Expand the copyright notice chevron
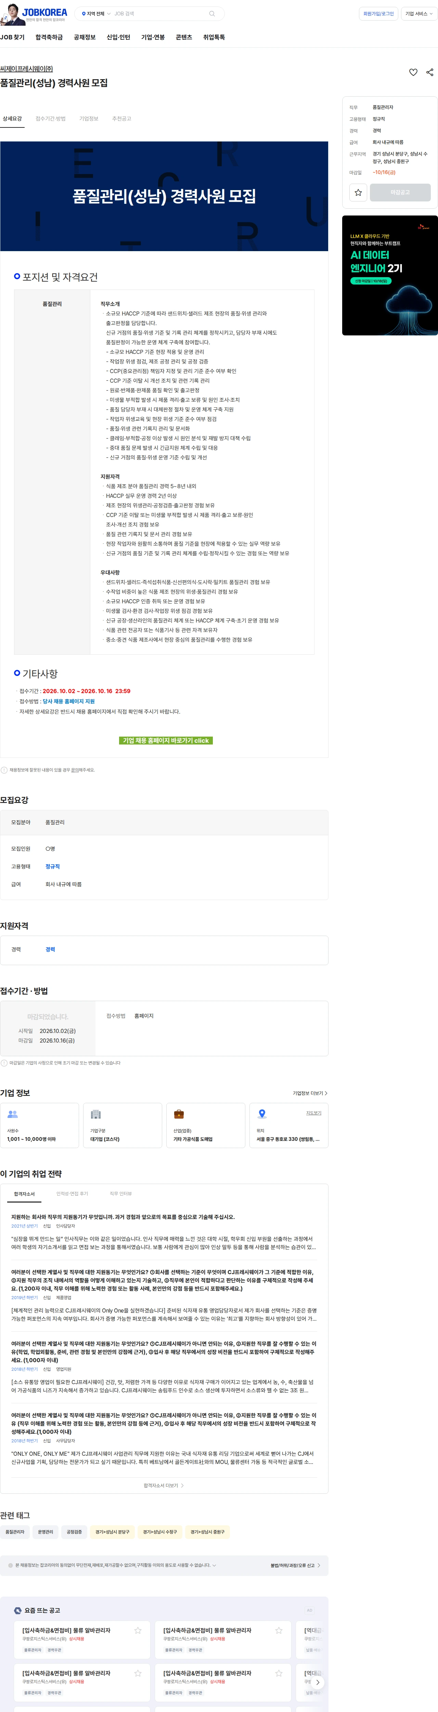Viewport: 438px width, 1712px height. point(214,1565)
